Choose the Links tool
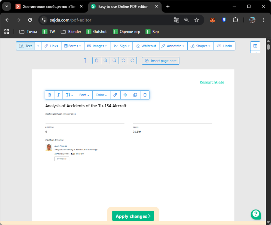 click(51, 46)
